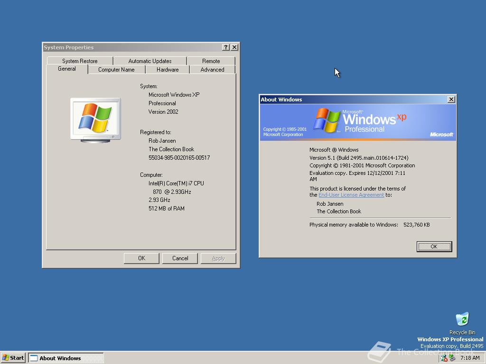Click the Safely Remove Hardware tray icon
486x364 pixels.
tap(452, 358)
